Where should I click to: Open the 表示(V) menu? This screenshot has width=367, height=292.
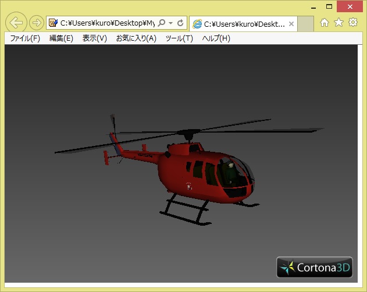click(94, 38)
